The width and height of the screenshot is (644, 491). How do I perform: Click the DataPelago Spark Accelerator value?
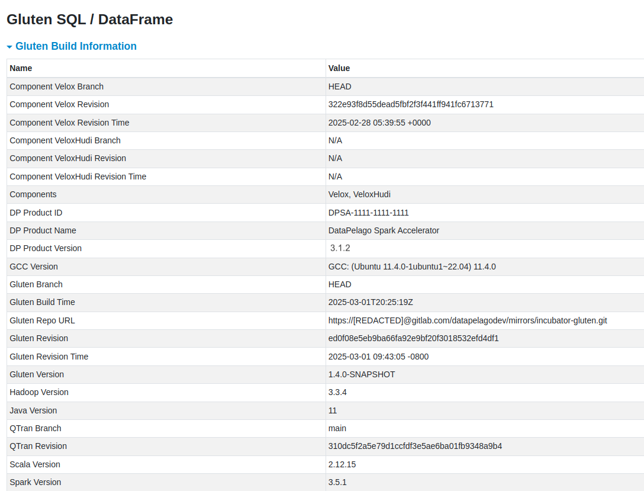point(384,230)
